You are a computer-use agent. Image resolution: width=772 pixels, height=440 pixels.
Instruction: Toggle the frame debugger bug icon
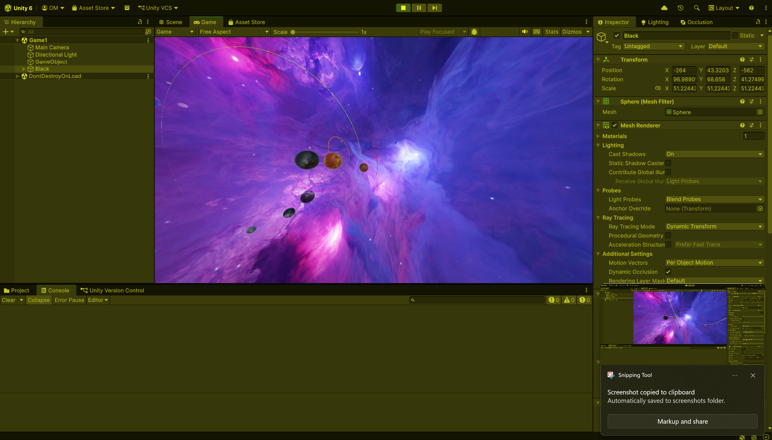click(474, 32)
